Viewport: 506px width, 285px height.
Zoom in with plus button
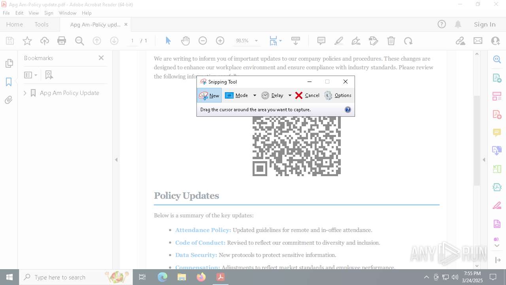pos(220,41)
